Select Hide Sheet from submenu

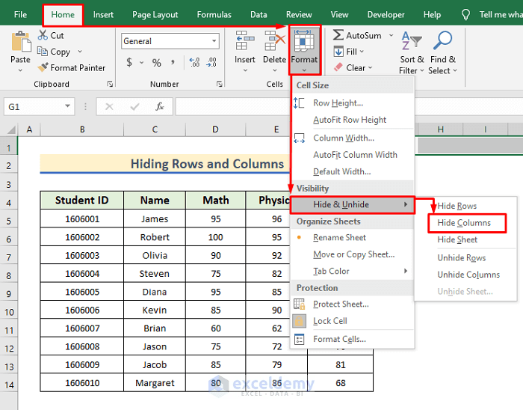click(457, 239)
